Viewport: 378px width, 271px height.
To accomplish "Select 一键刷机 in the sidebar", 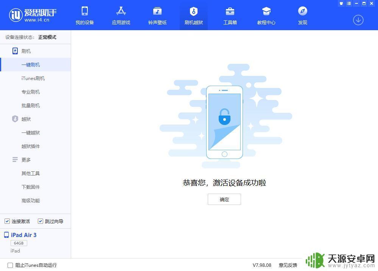I will (x=36, y=65).
